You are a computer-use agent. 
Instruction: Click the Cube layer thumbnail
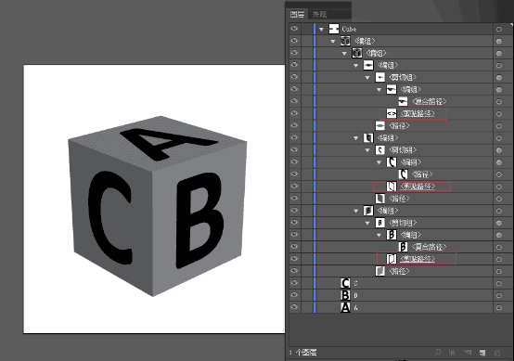tap(334, 29)
